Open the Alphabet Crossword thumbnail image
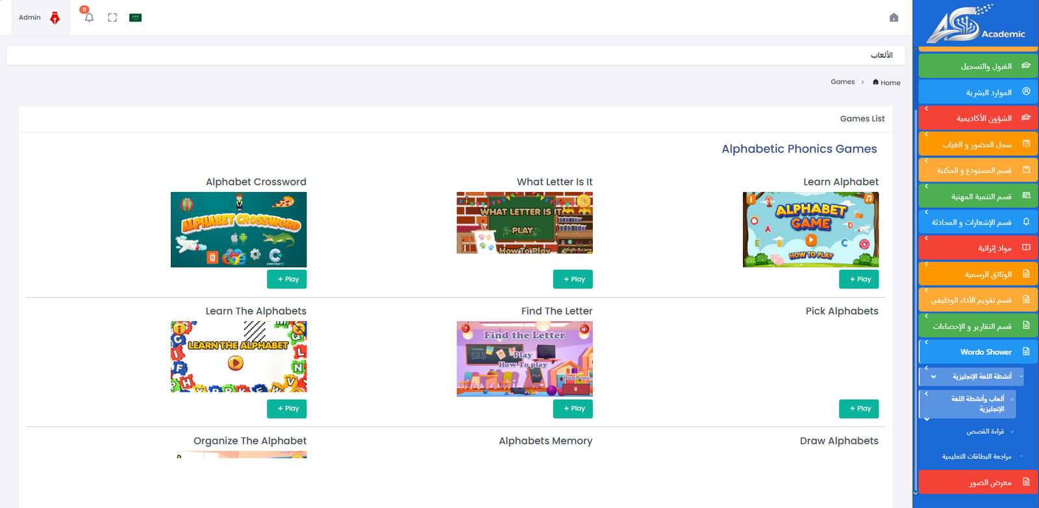Viewport: 1039px width, 508px height. click(238, 230)
